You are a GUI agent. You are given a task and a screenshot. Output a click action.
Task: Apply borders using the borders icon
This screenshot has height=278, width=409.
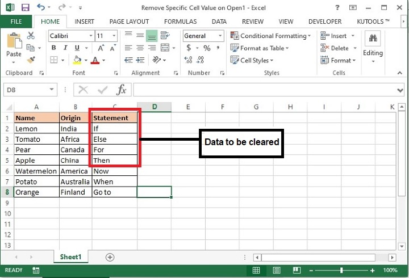54,60
